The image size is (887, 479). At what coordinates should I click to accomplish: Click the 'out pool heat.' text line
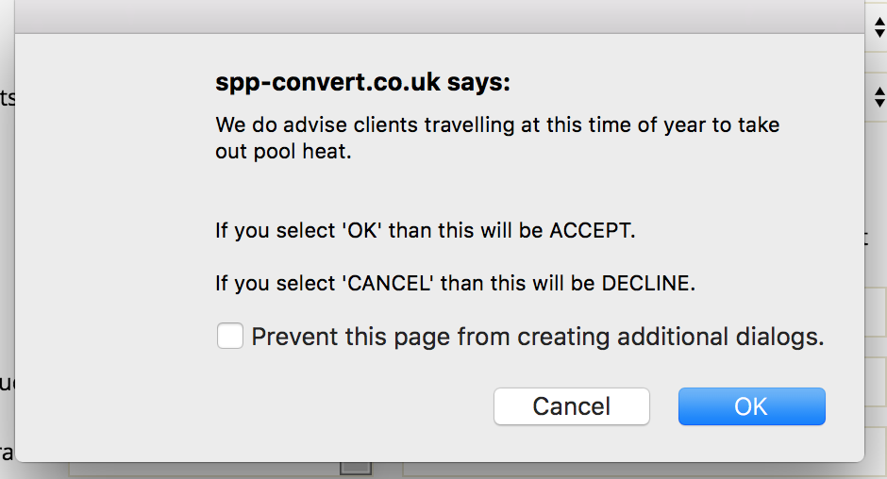[283, 151]
